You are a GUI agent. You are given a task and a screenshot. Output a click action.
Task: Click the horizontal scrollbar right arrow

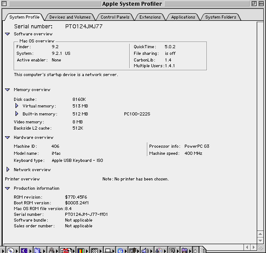[x=254, y=247]
